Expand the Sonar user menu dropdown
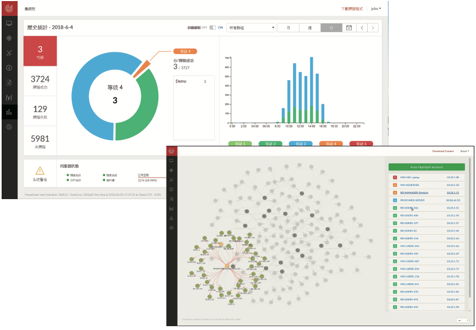The image size is (476, 330). [x=464, y=151]
